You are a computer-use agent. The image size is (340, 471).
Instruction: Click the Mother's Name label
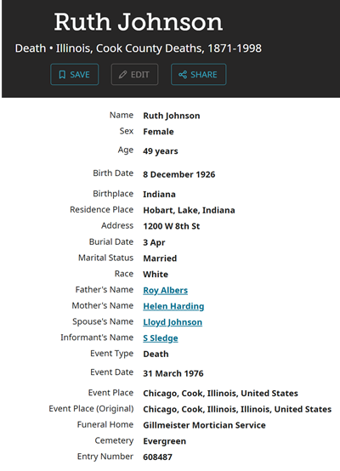103,305
